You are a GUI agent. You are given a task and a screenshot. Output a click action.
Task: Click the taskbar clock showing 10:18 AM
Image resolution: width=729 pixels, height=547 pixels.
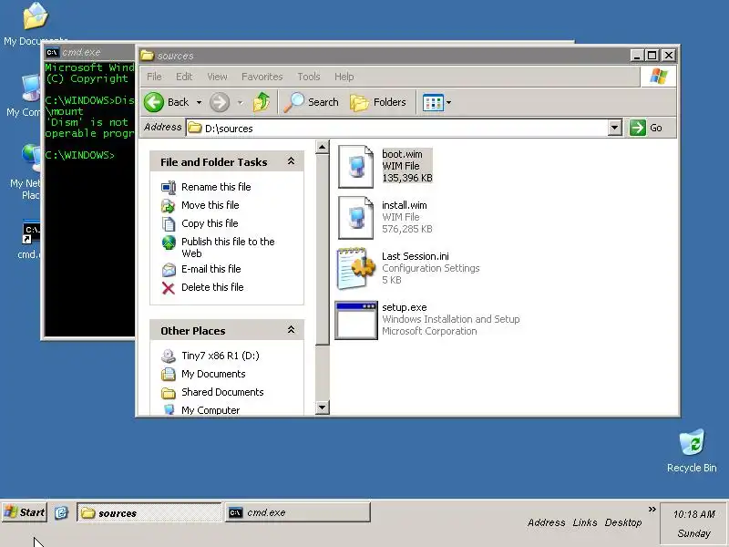pos(693,514)
